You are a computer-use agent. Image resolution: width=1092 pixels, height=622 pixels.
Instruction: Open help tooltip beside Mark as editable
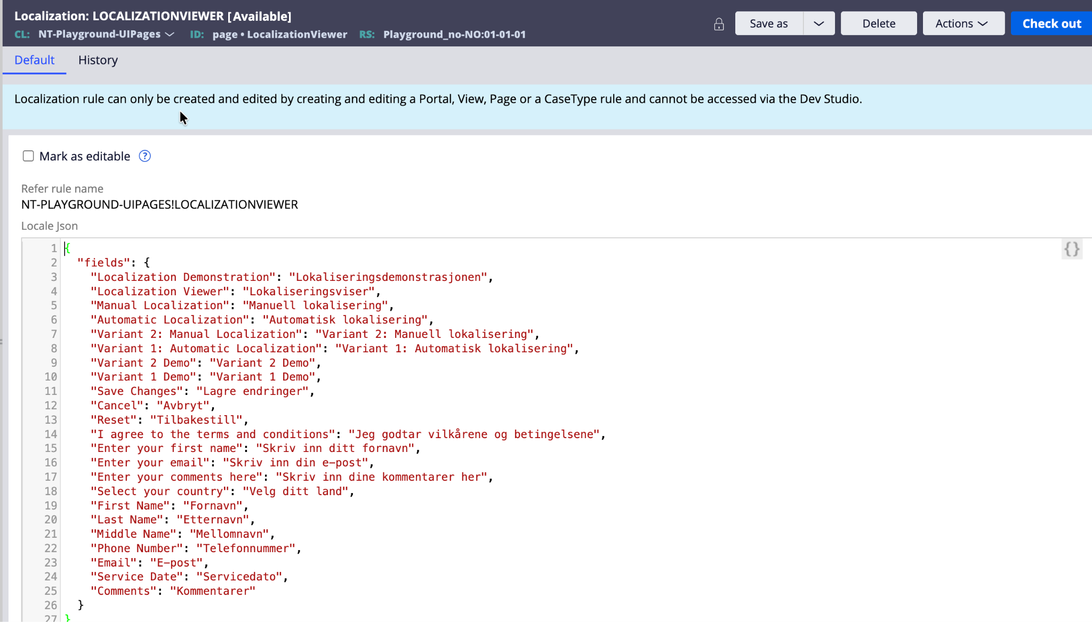click(144, 156)
